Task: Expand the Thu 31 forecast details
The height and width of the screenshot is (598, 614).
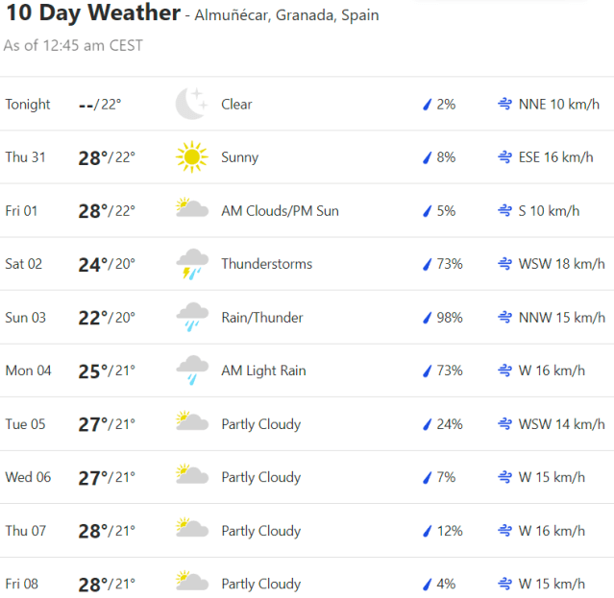Action: point(307,157)
